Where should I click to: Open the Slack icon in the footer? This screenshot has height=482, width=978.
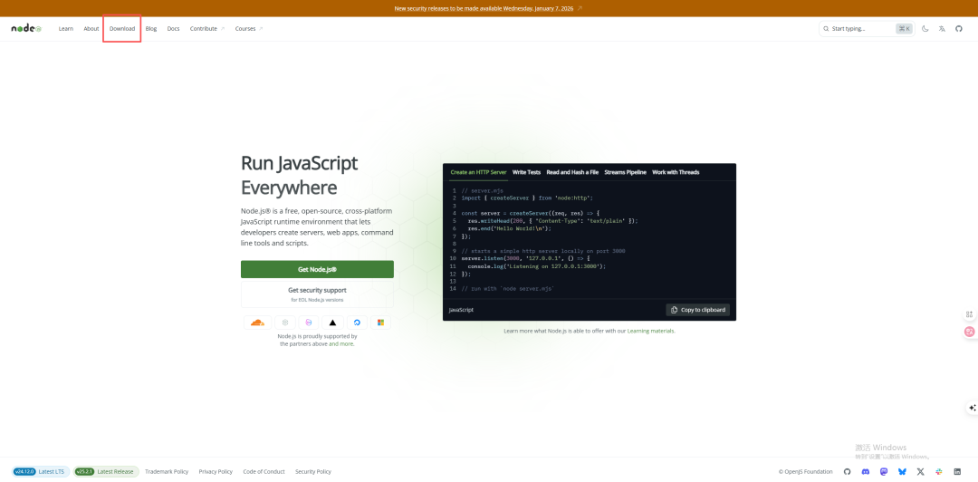pyautogui.click(x=939, y=471)
